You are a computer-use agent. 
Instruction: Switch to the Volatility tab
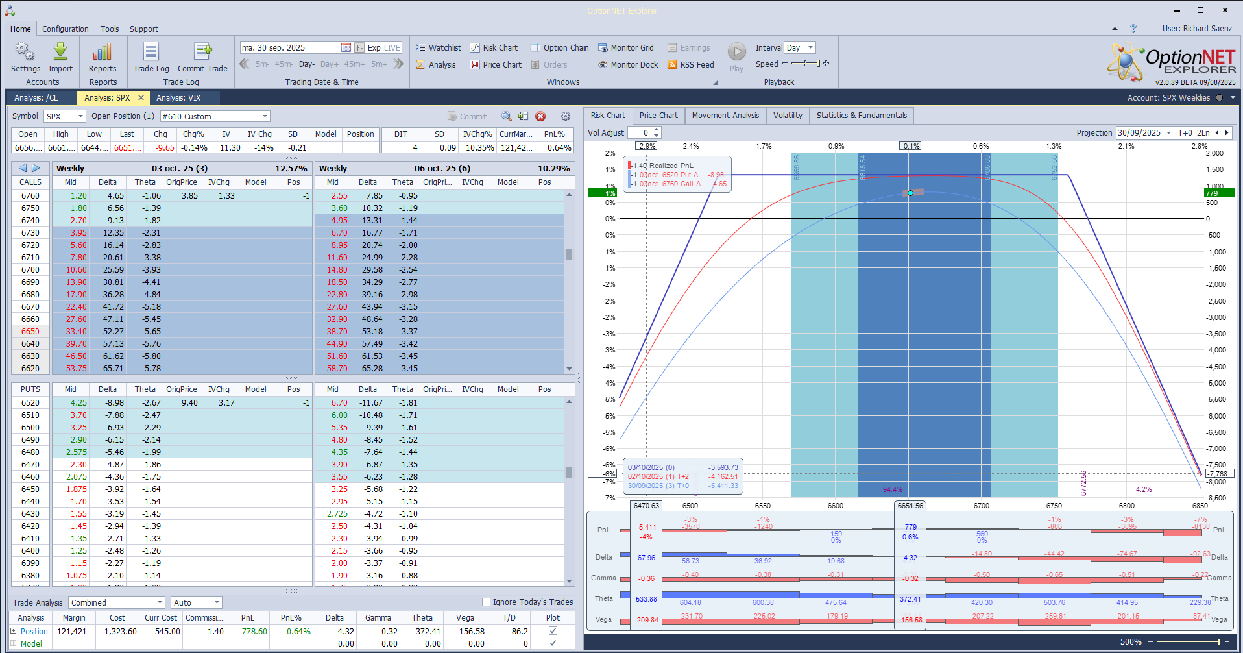pos(788,116)
